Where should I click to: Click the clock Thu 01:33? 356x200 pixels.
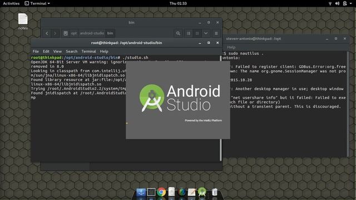178,3
